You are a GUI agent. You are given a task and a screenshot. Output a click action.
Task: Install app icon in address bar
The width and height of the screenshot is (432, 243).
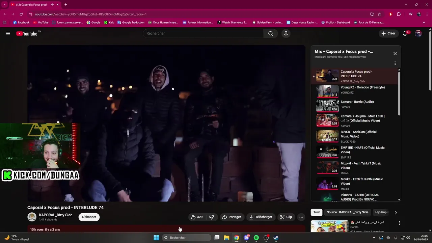pyautogui.click(x=372, y=14)
